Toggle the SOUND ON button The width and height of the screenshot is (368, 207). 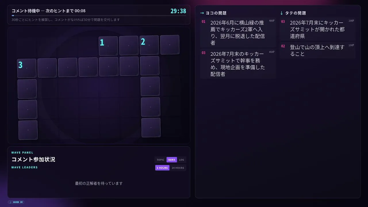coord(16,202)
